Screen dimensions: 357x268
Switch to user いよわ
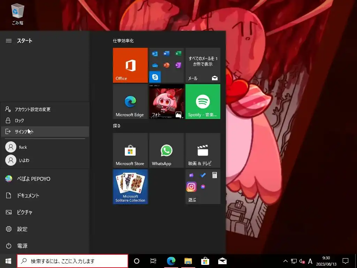coord(45,160)
